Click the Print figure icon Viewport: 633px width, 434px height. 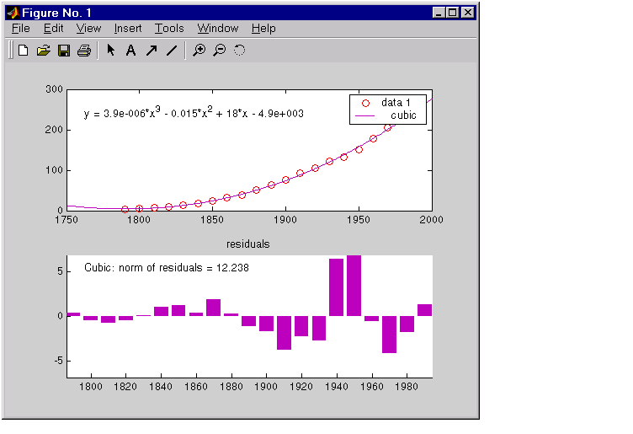coord(83,51)
